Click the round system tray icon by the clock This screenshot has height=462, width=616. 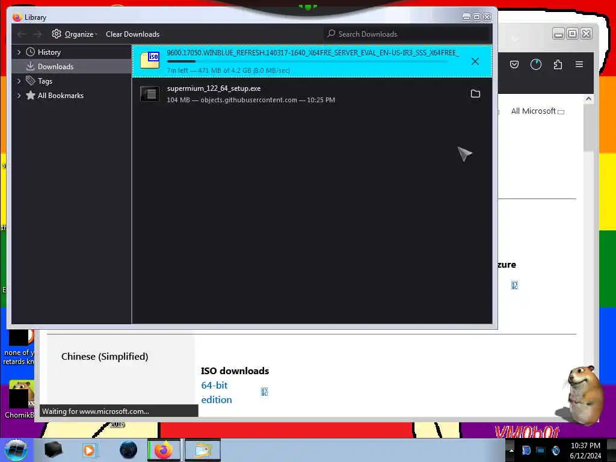tap(555, 450)
